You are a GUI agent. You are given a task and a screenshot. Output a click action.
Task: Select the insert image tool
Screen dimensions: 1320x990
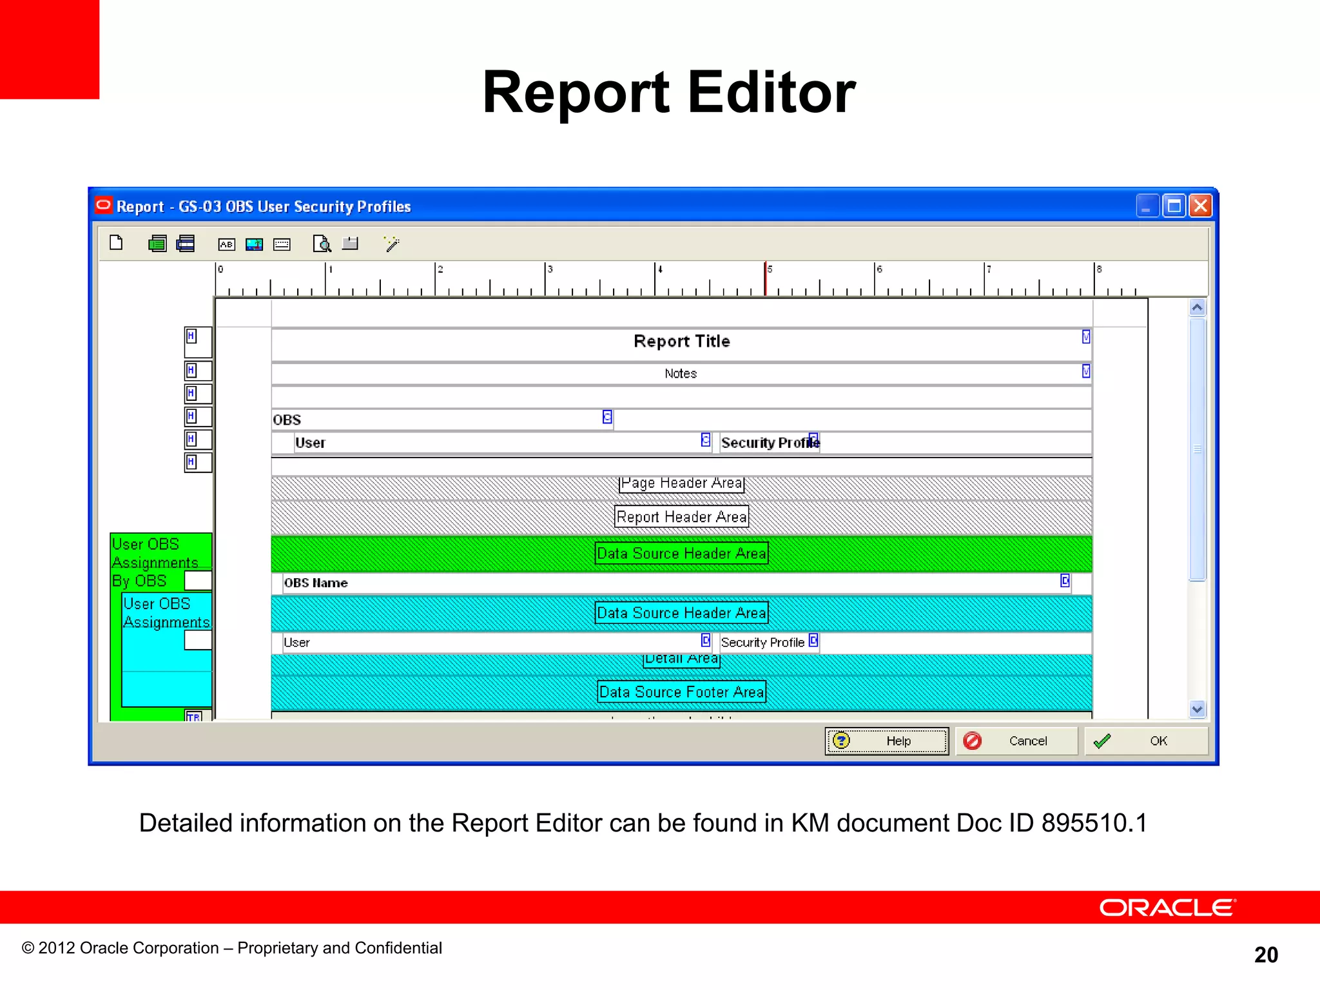pyautogui.click(x=255, y=244)
